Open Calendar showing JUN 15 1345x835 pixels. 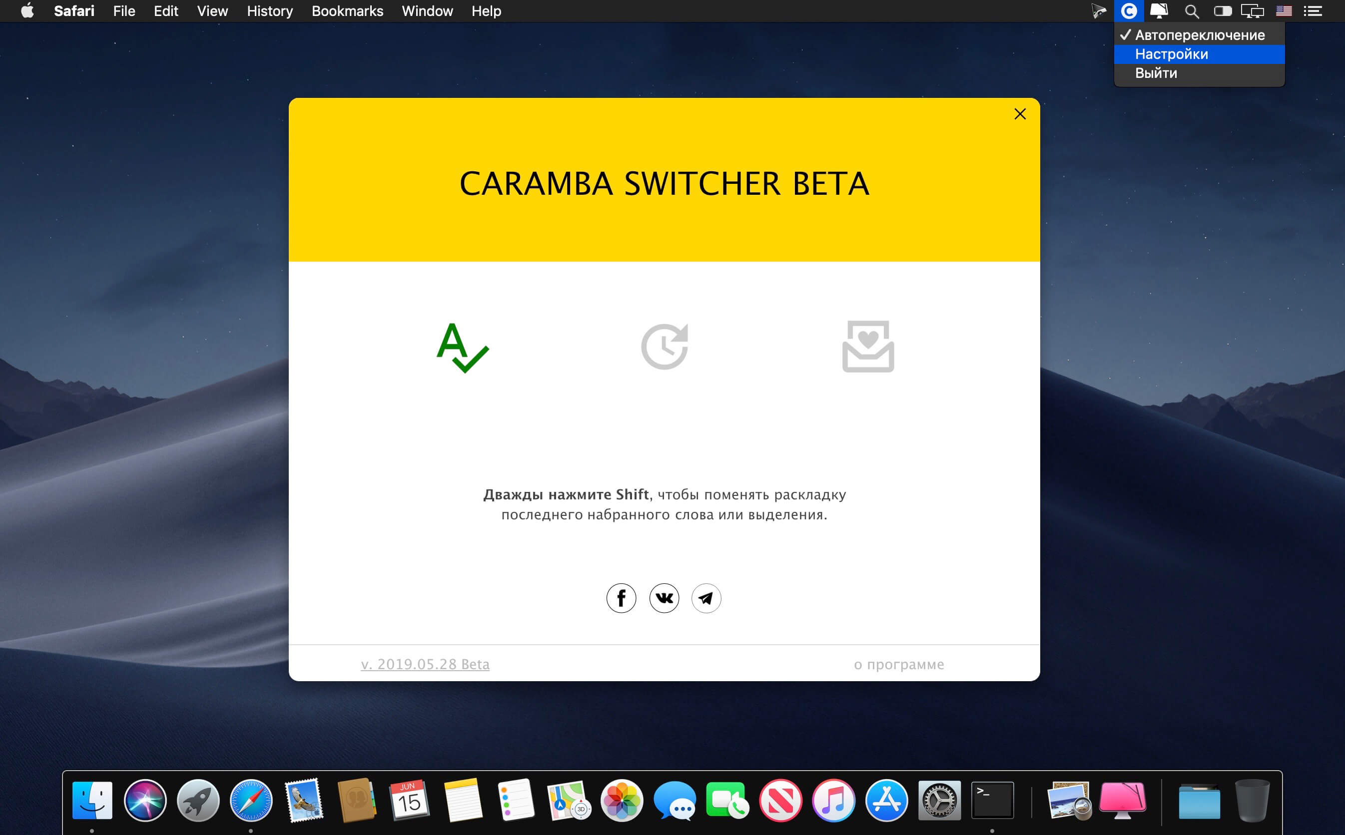point(409,800)
